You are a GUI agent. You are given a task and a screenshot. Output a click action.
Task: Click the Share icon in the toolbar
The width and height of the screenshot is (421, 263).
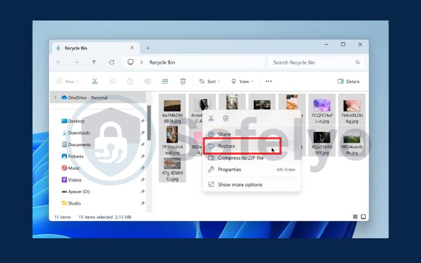[165, 82]
